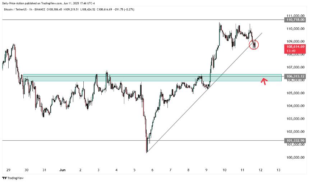Click the red circle marking trendline break

pos(254,45)
